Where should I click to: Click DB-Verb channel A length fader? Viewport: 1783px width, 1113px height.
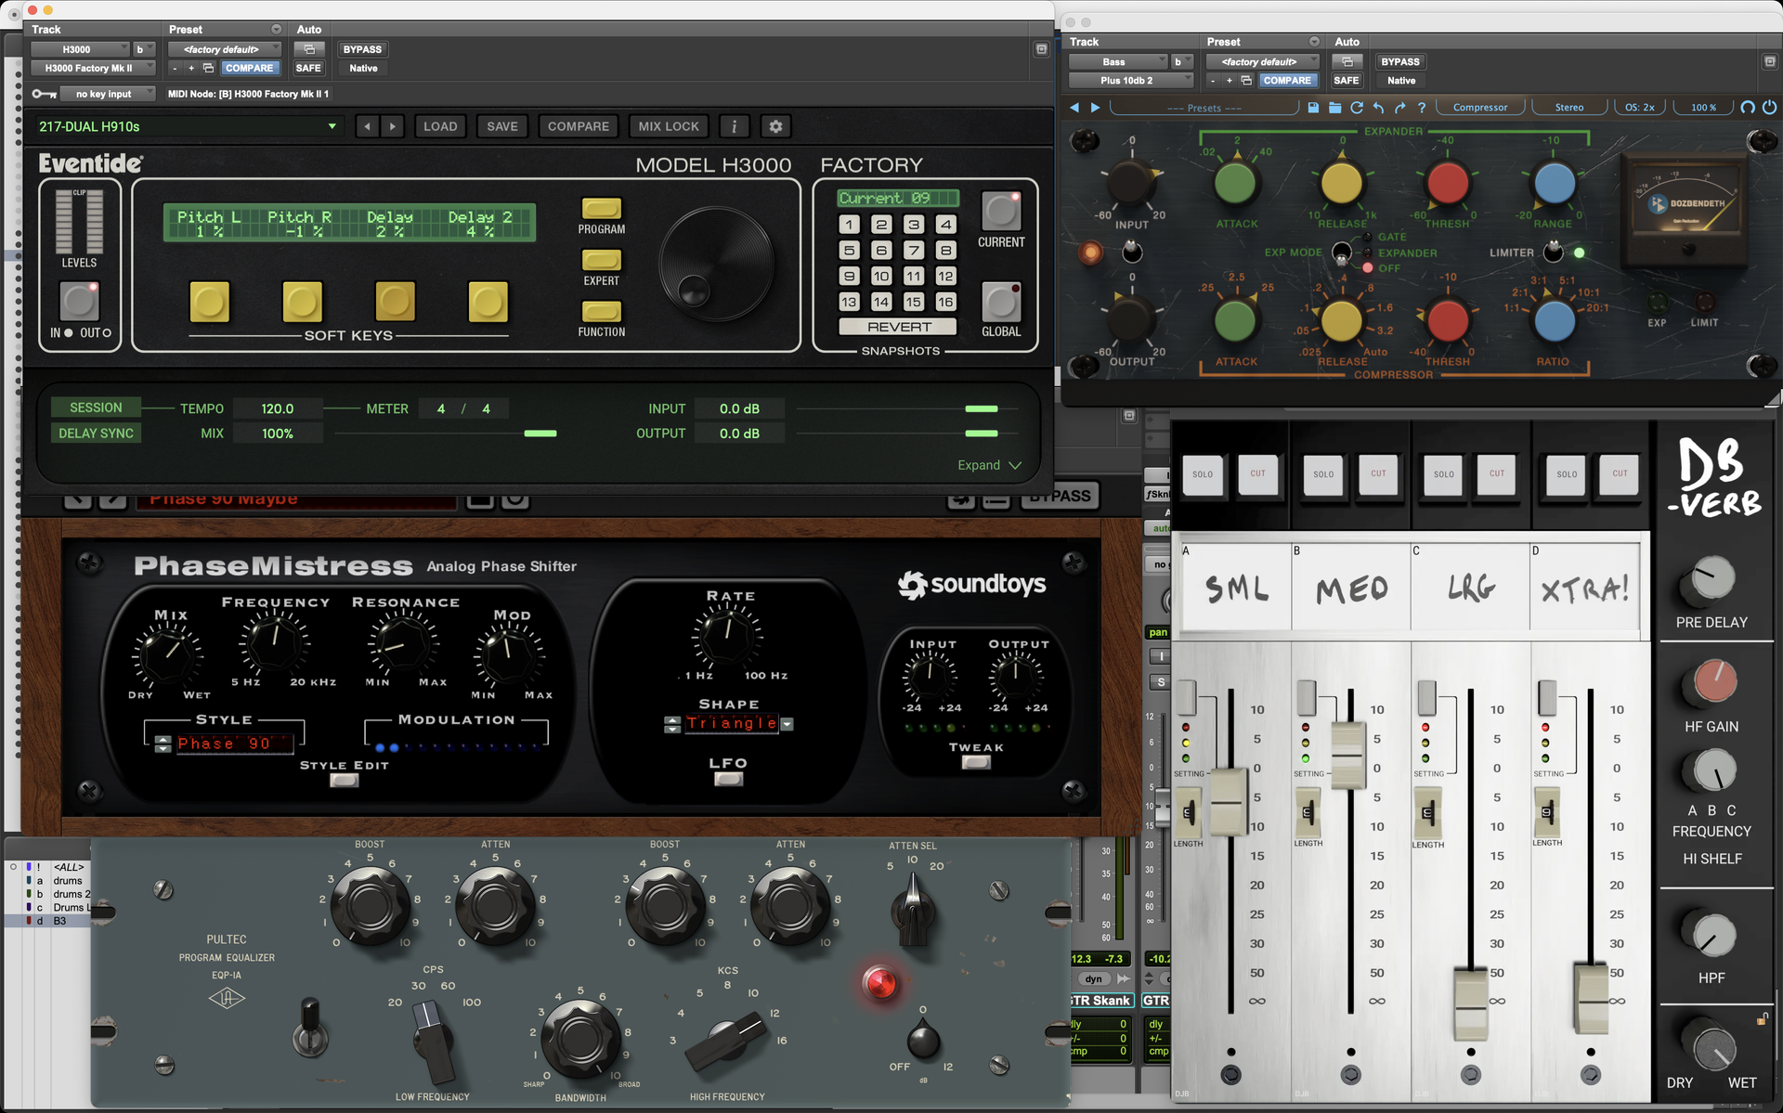[1188, 812]
